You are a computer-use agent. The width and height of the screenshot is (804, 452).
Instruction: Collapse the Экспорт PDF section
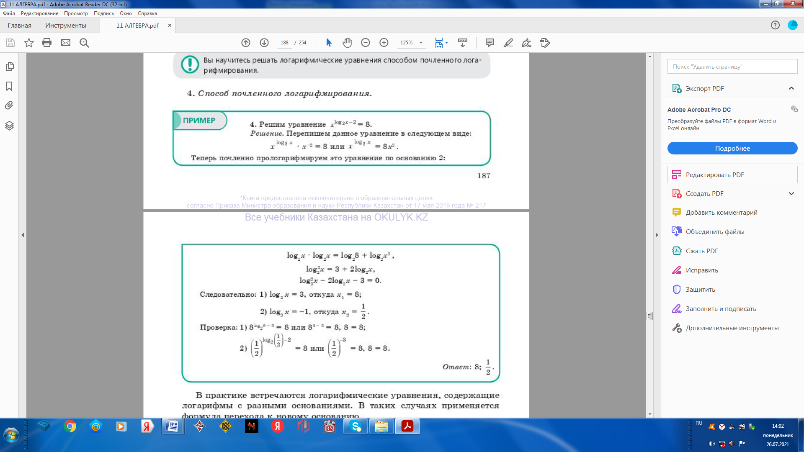791,88
